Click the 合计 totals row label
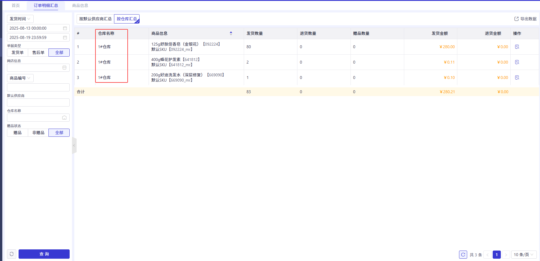 [x=81, y=92]
